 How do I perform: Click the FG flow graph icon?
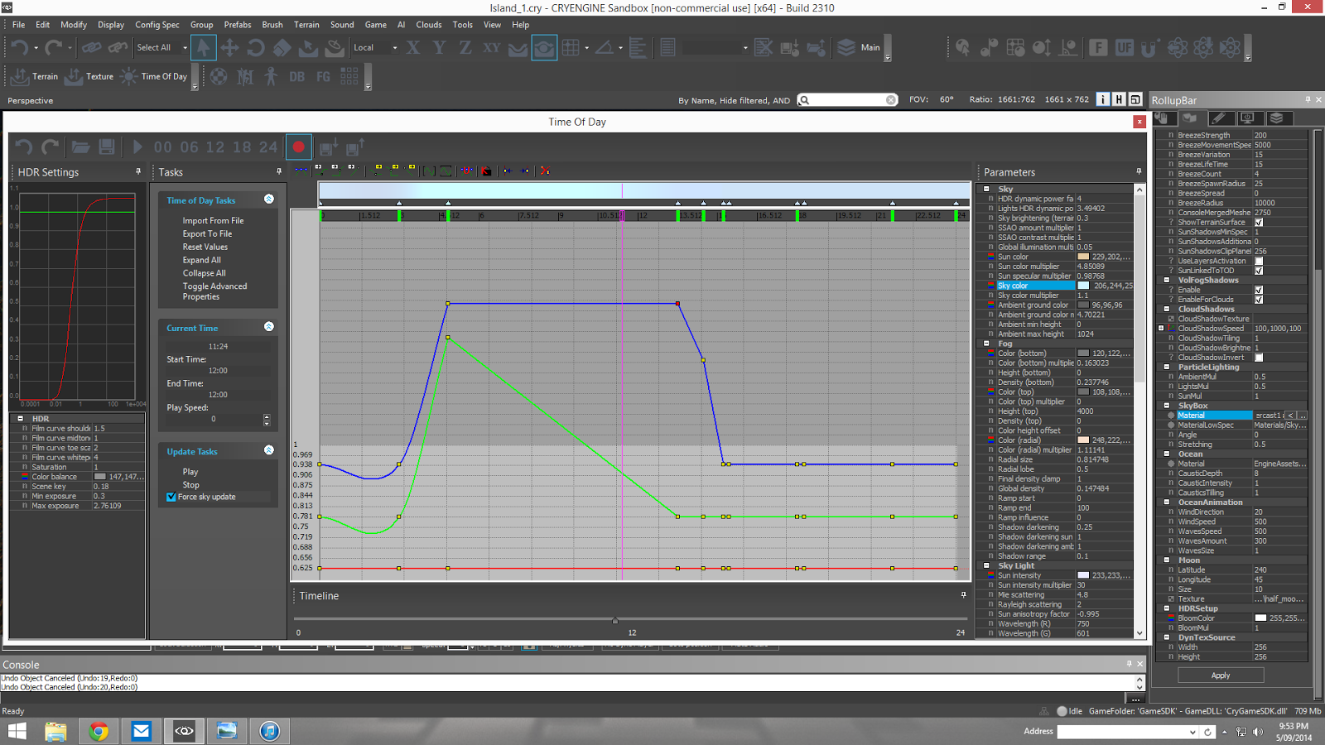tap(323, 76)
